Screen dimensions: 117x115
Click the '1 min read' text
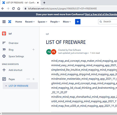point(95,53)
